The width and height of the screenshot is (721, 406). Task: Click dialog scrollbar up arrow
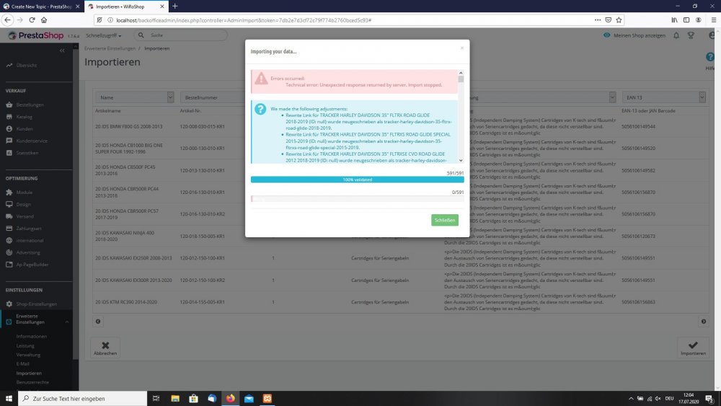(461, 73)
